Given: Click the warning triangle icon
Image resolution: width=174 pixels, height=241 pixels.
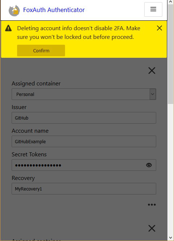Looking at the screenshot, I should pos(8,28).
